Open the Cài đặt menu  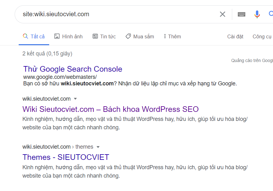(235, 36)
